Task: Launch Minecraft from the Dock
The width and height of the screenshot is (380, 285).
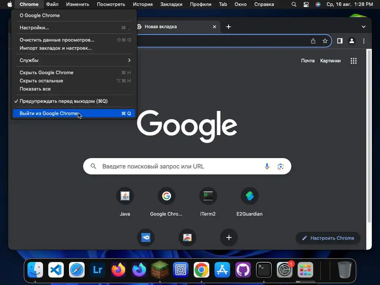Action: [x=160, y=270]
